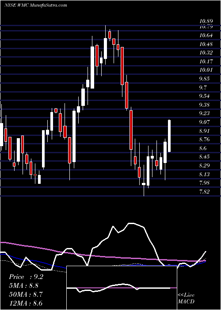Select the 10.48 price axis label
Image resolution: width=221 pixels, height=310 pixels.
point(206,44)
